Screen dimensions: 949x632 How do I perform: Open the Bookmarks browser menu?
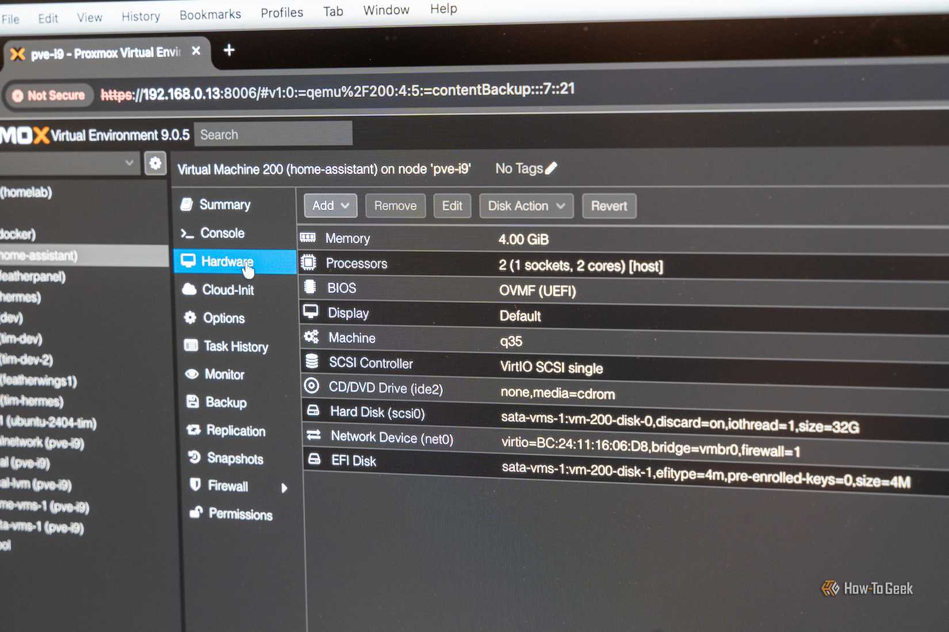(211, 14)
